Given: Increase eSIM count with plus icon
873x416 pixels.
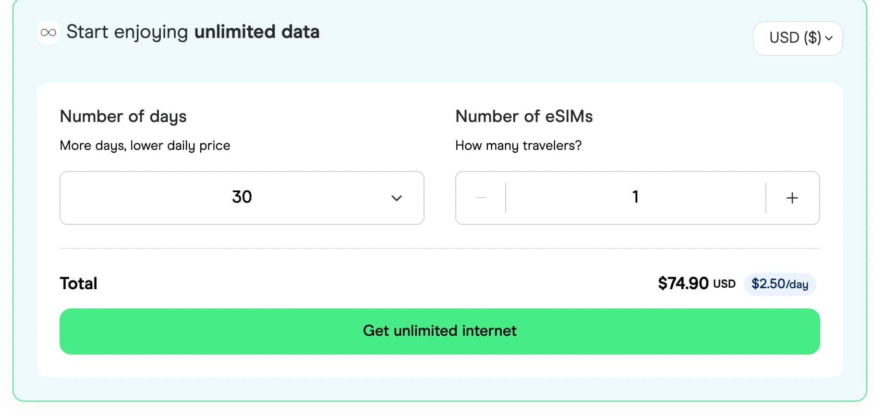Looking at the screenshot, I should pyautogui.click(x=792, y=198).
